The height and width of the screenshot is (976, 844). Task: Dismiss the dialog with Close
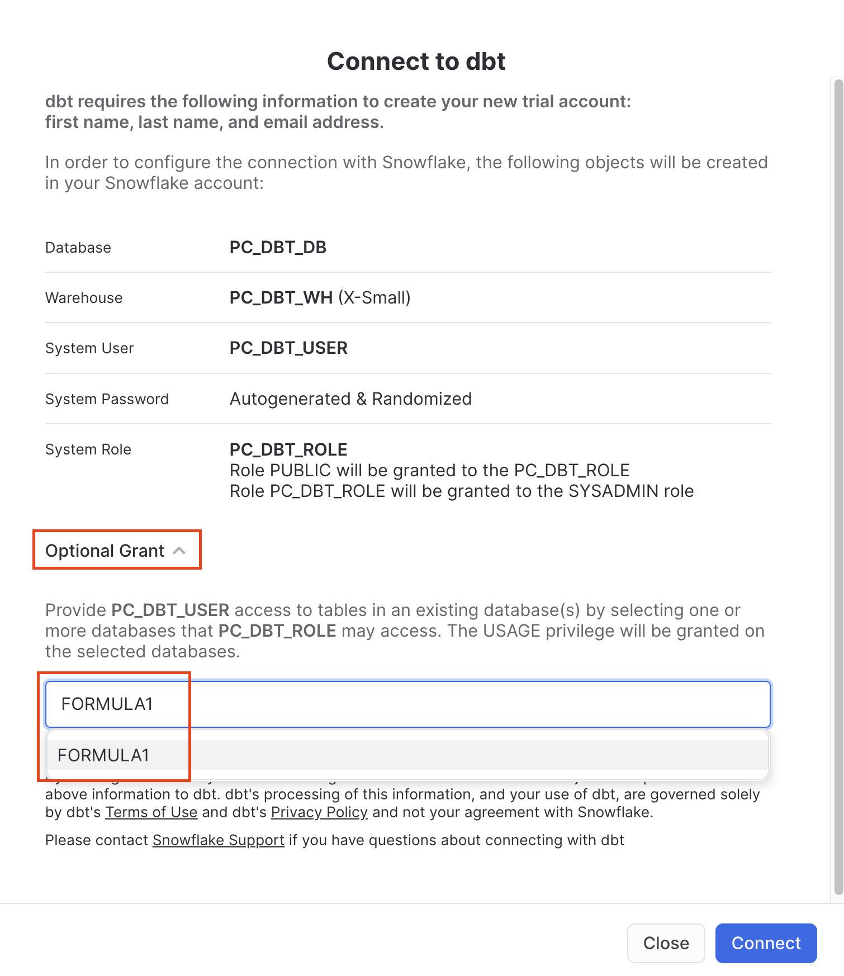tap(666, 943)
